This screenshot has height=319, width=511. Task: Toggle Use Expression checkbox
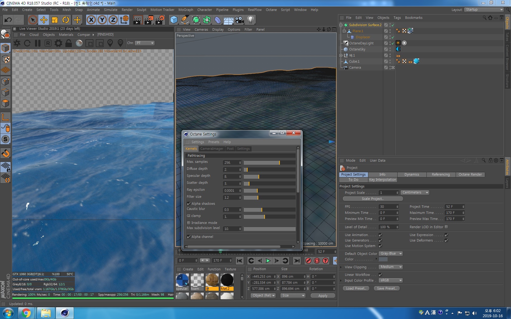(x=446, y=235)
